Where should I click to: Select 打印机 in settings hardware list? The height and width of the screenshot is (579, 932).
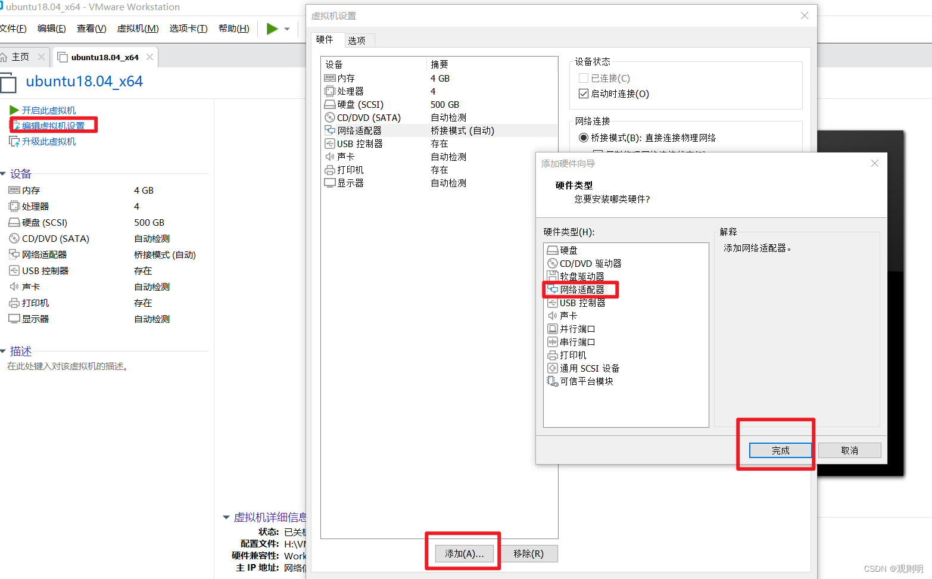pos(439,170)
